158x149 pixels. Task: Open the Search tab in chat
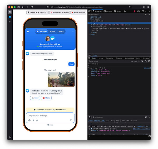click(x=61, y=32)
